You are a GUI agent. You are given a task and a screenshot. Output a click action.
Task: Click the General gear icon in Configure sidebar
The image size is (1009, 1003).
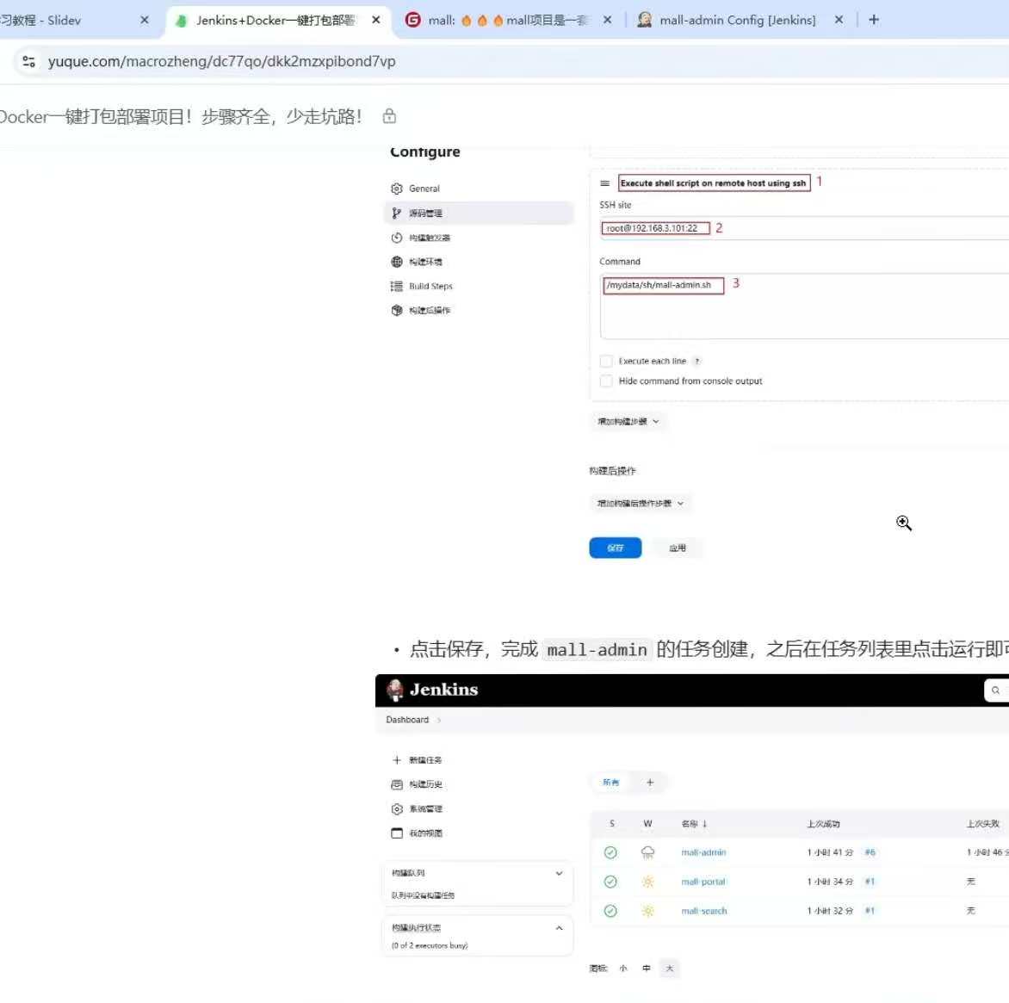click(x=396, y=189)
